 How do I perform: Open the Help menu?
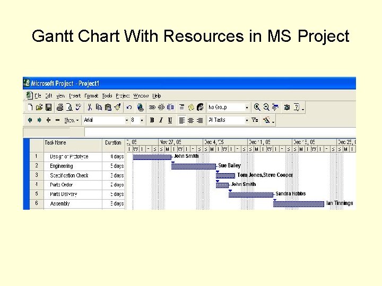(x=157, y=96)
